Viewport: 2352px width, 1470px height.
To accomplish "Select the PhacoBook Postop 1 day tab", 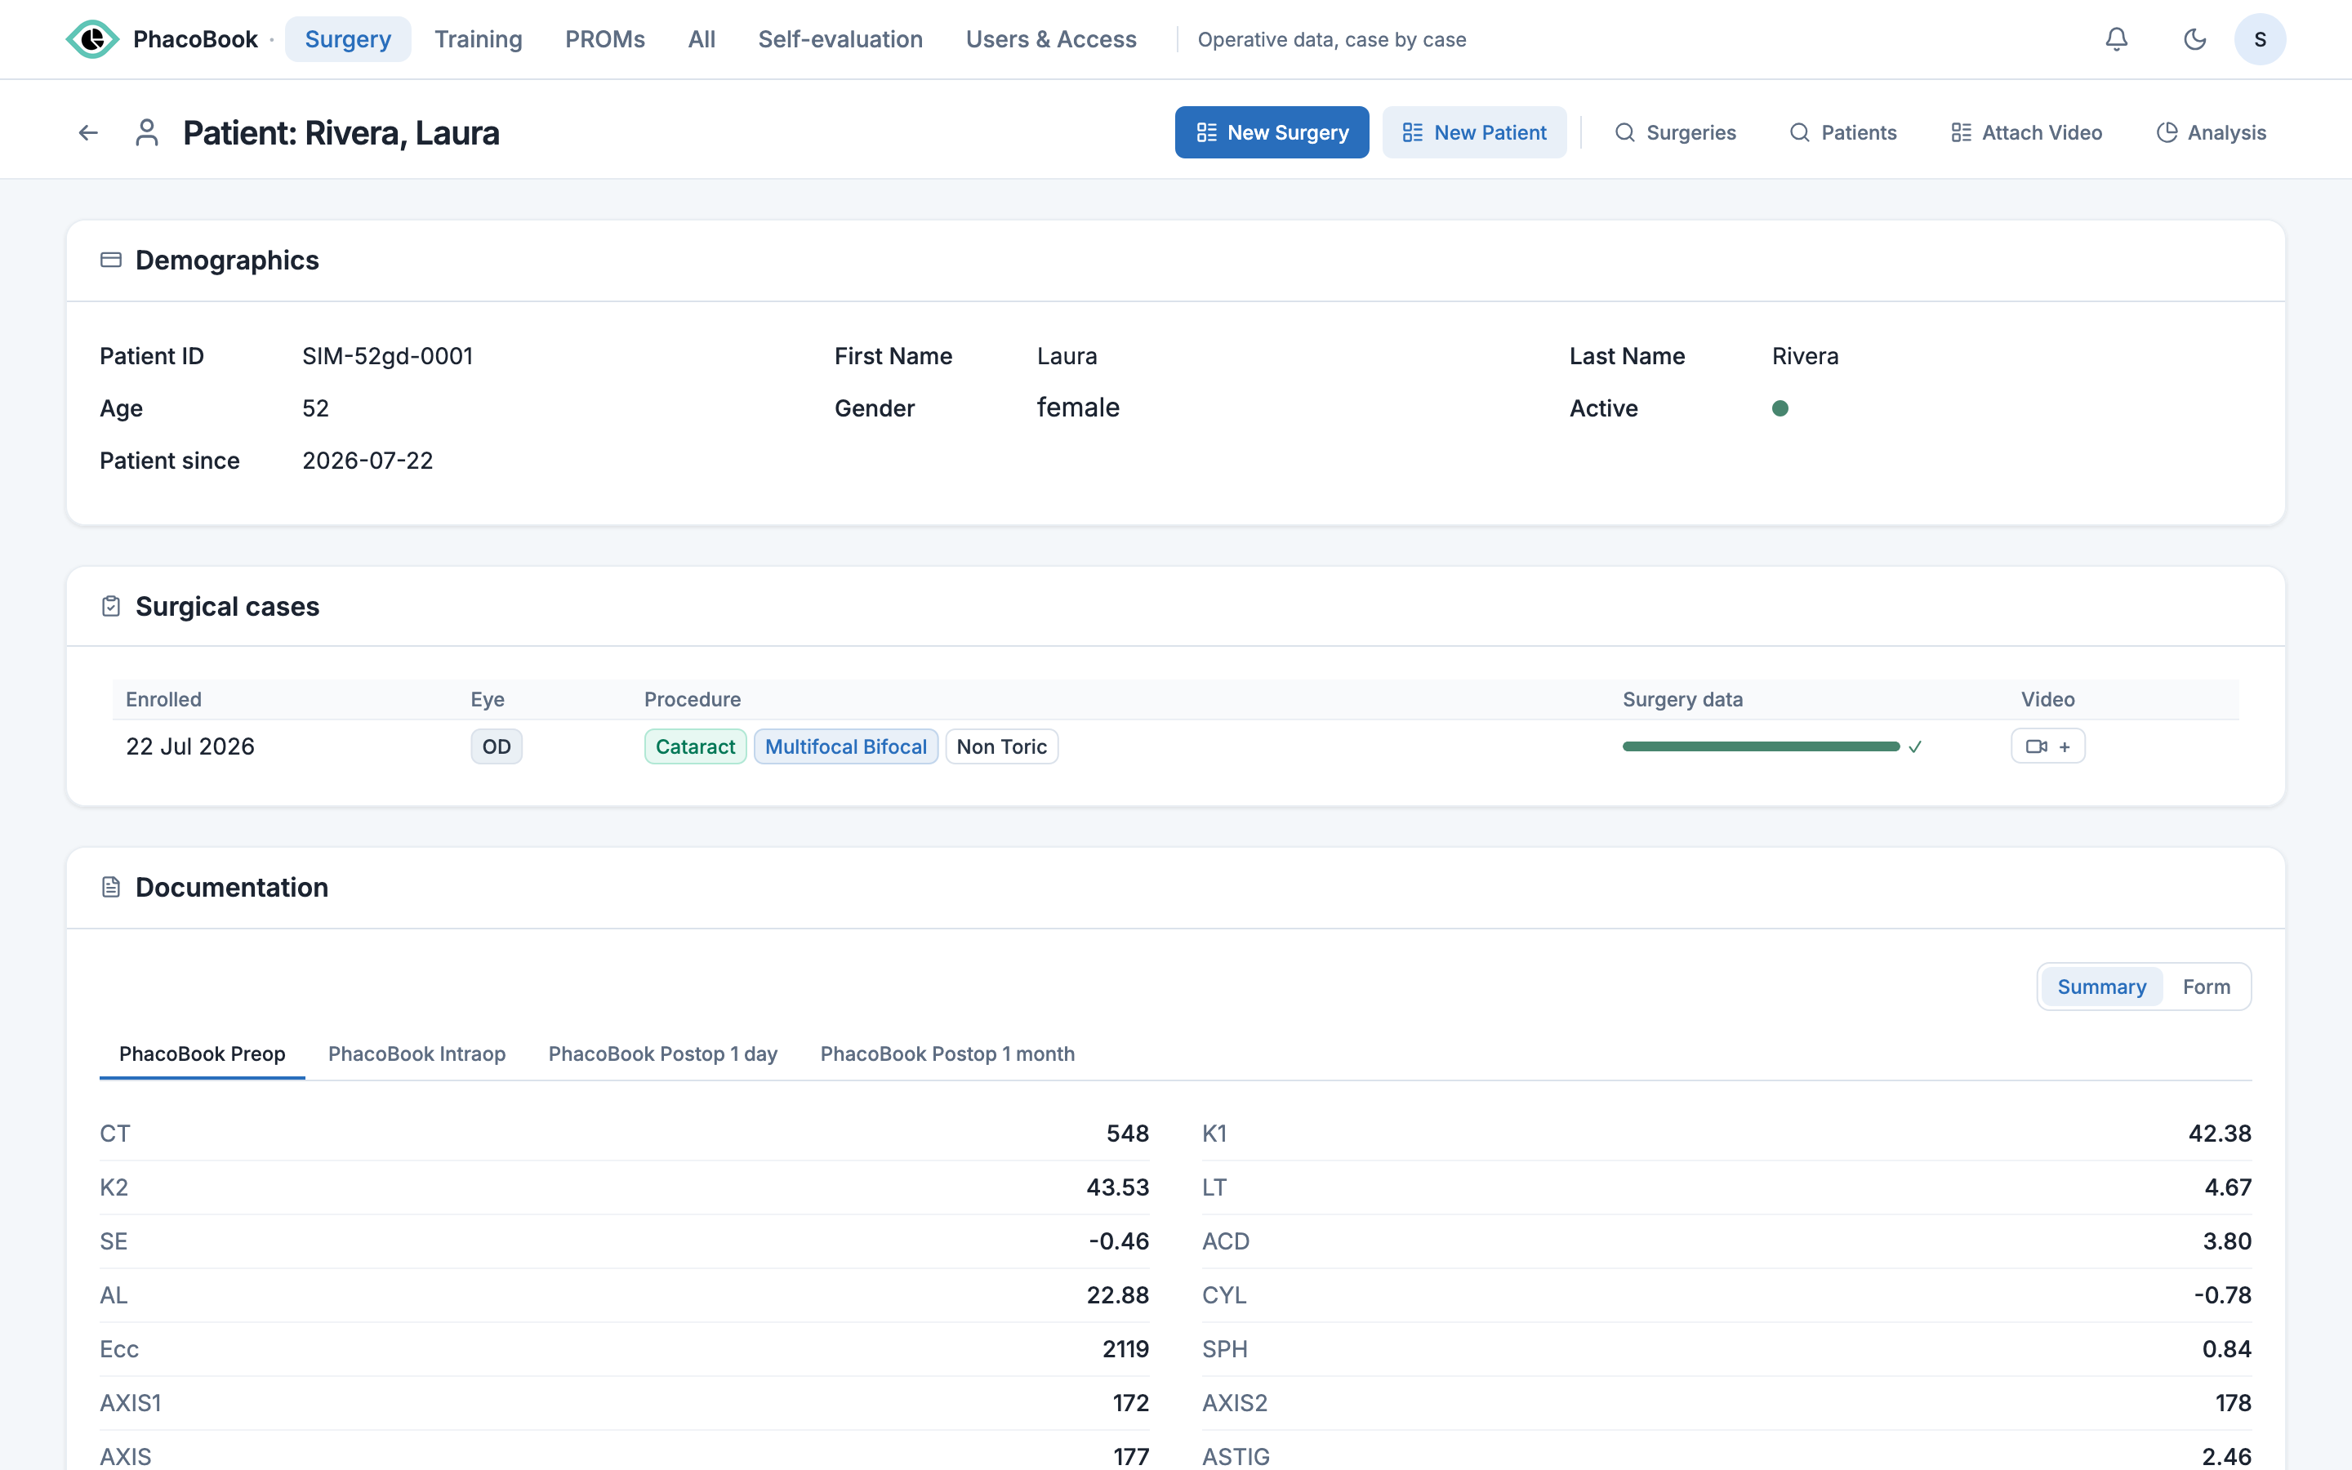I will (x=663, y=1053).
